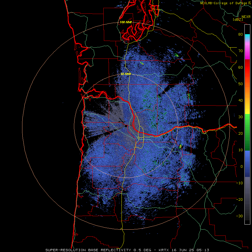Image resolution: width=252 pixels, height=252 pixels.
Task: Click the black radar site dot at the rings' center
Action: tap(126, 126)
